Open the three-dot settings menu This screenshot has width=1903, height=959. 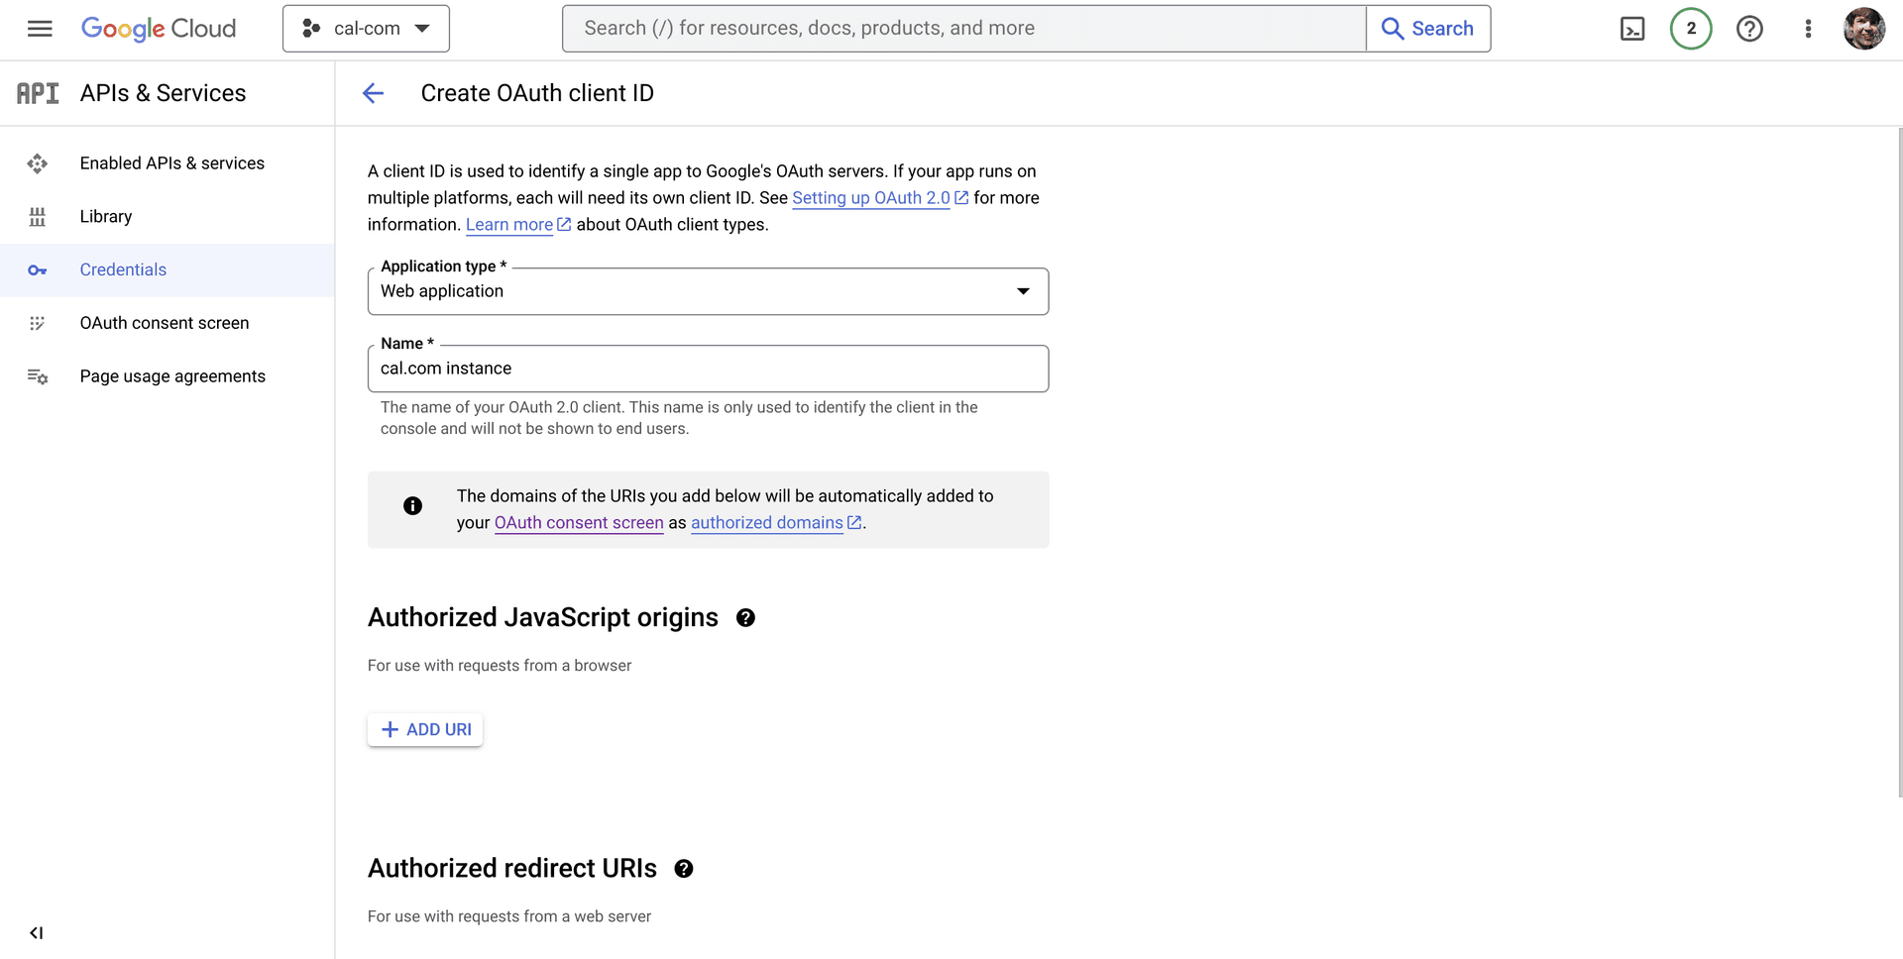point(1808,29)
